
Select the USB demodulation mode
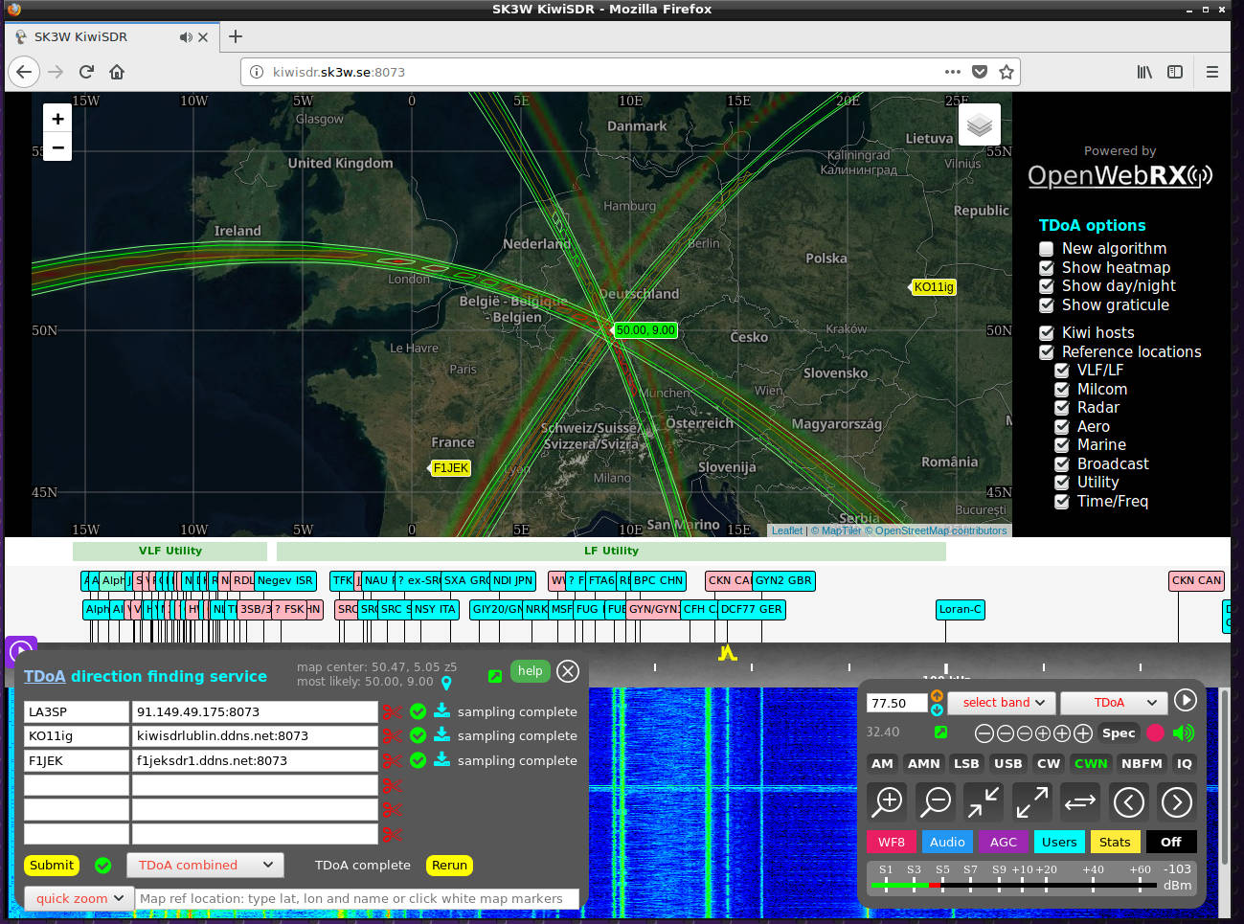tap(1007, 763)
